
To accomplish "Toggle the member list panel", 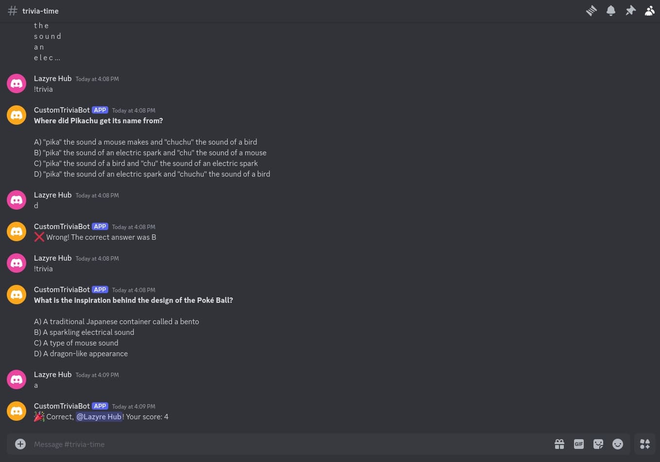I will pyautogui.click(x=650, y=11).
